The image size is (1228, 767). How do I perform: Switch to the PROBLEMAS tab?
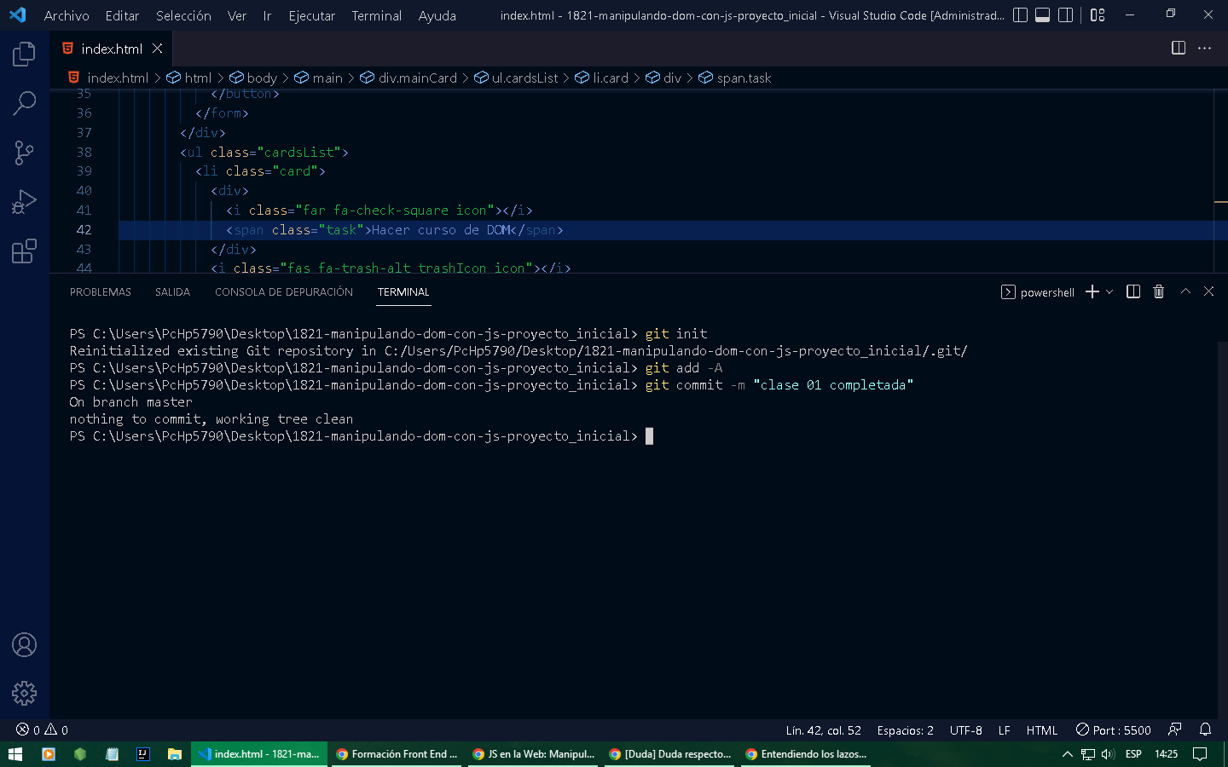click(101, 292)
